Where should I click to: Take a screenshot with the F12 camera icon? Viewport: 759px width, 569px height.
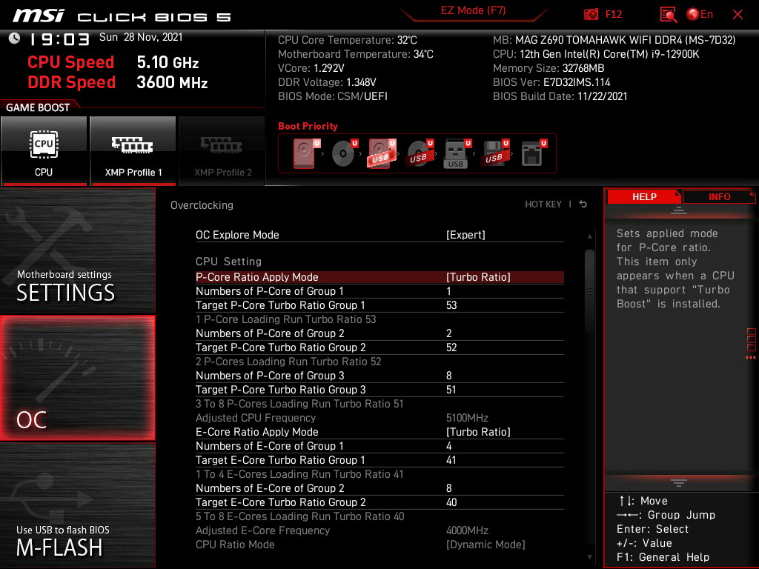point(591,15)
